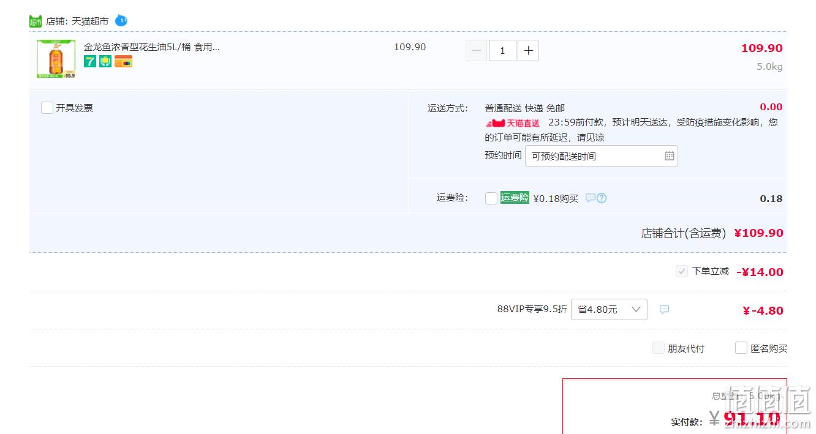
Task: Click the 普通配送 快递 免邮 shipping text
Action: [525, 108]
